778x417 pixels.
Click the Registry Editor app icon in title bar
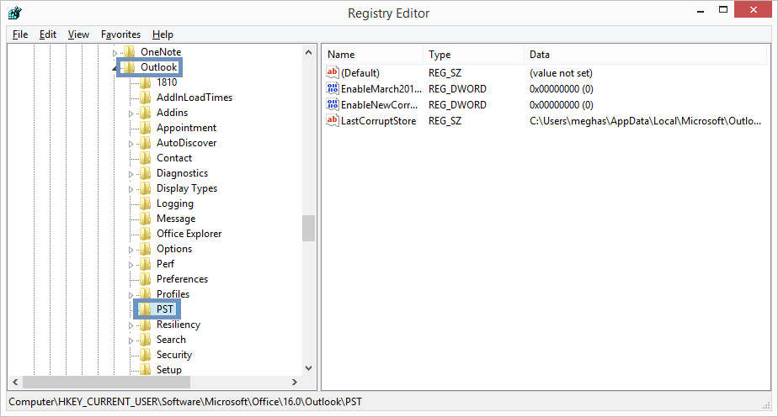click(15, 13)
